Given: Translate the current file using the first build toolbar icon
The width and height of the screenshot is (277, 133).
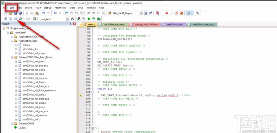Looking at the screenshot, I should coord(5,19).
